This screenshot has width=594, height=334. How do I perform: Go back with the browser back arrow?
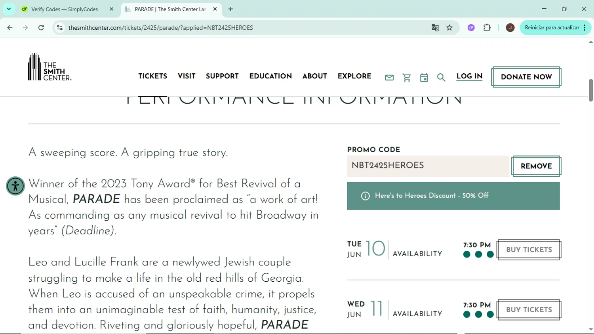coord(10,28)
